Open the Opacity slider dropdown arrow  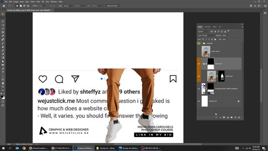(x=228, y=35)
